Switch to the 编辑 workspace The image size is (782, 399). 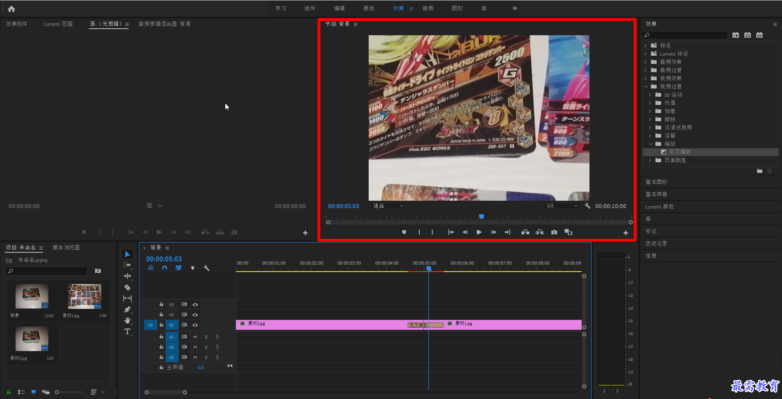(x=339, y=8)
